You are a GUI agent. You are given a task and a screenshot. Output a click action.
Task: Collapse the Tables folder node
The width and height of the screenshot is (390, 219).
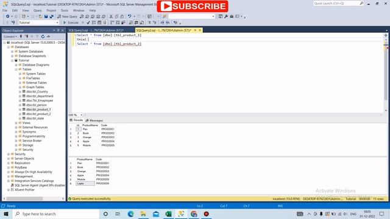tap(16, 69)
